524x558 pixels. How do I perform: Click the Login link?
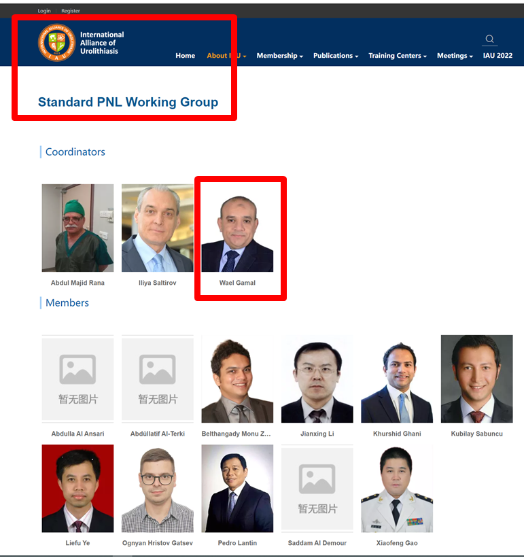click(x=44, y=11)
